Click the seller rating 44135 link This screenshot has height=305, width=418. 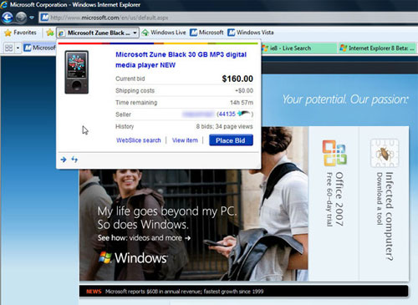coord(227,114)
